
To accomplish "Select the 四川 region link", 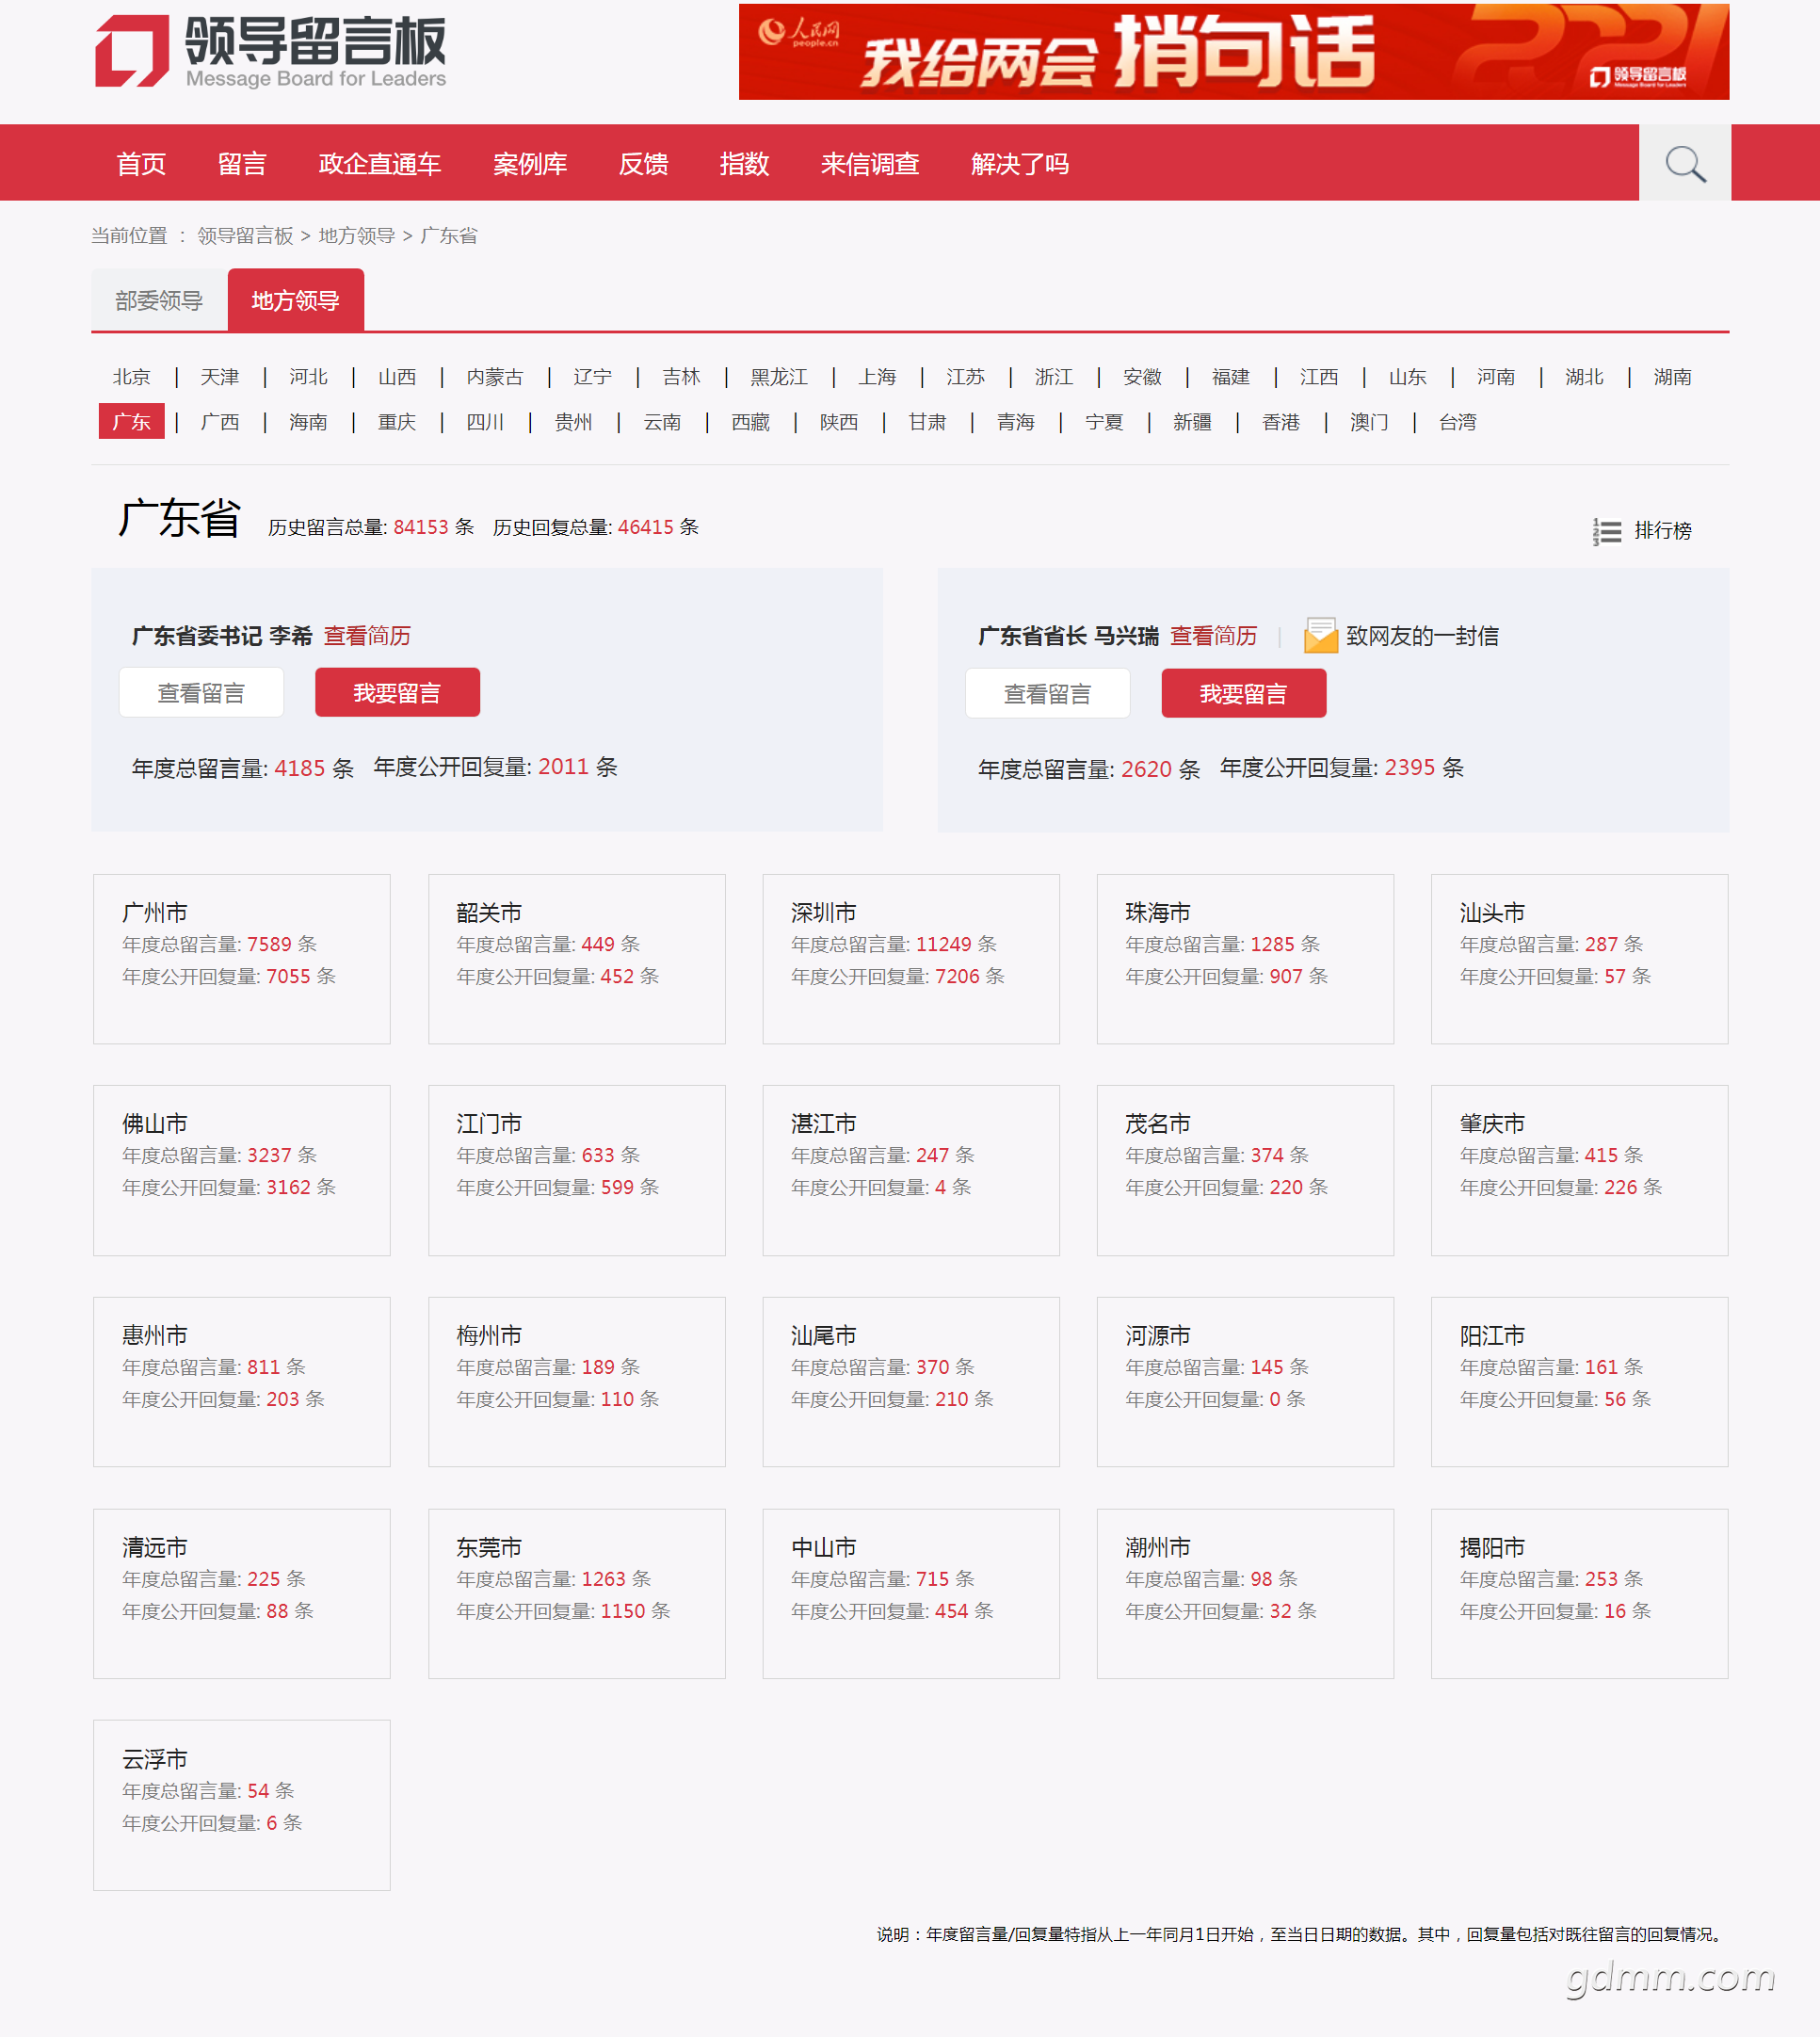I will point(485,422).
